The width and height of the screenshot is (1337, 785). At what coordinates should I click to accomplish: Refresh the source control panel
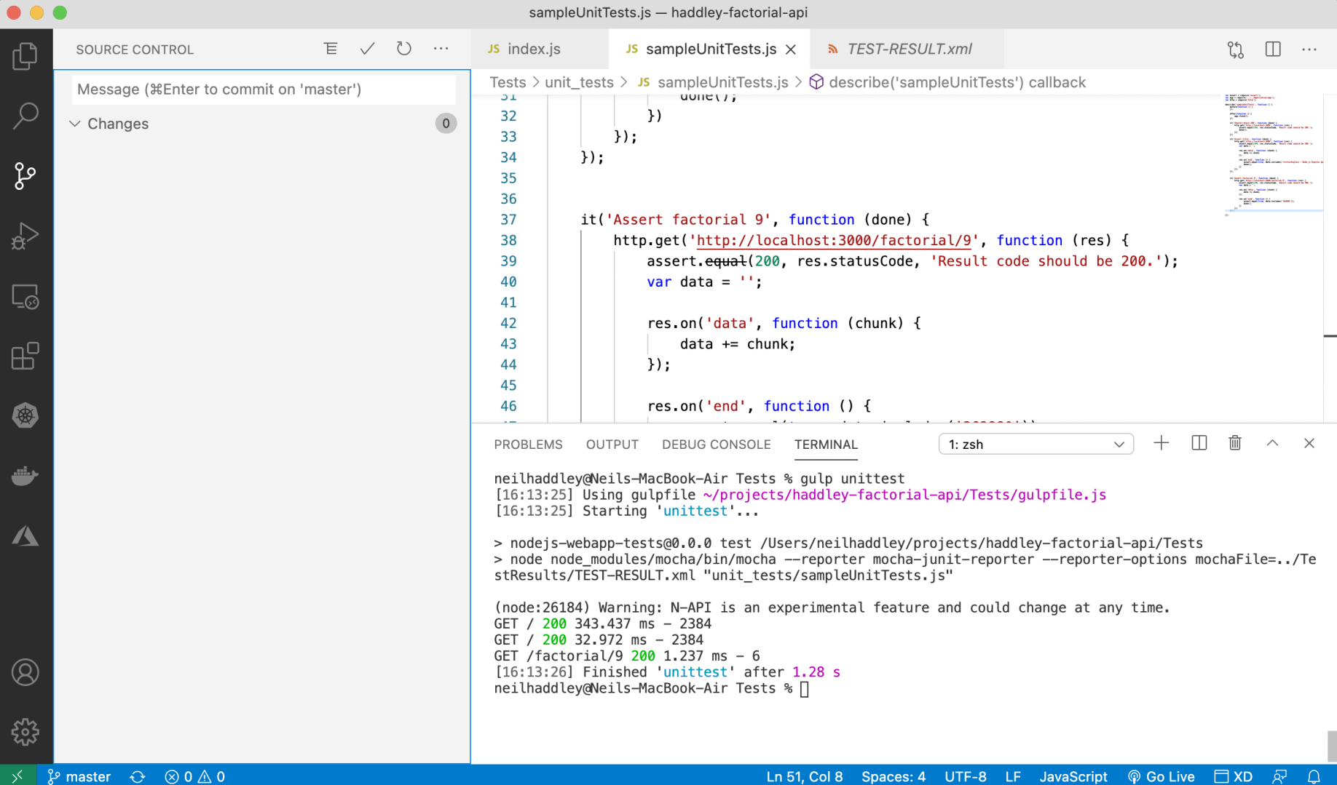[x=403, y=49]
